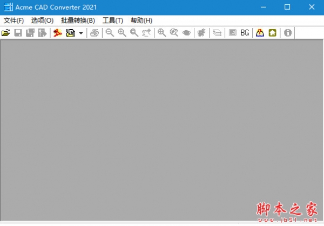This screenshot has height=226, width=324.
Task: Click the Export file toolbar icon
Action: [42, 33]
